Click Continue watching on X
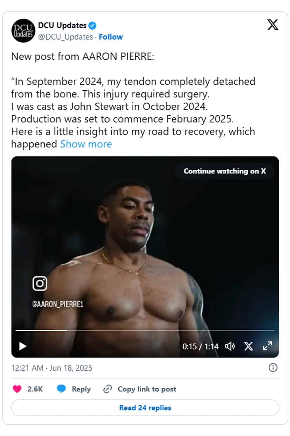Screen dimensions: 290x436 click(225, 171)
